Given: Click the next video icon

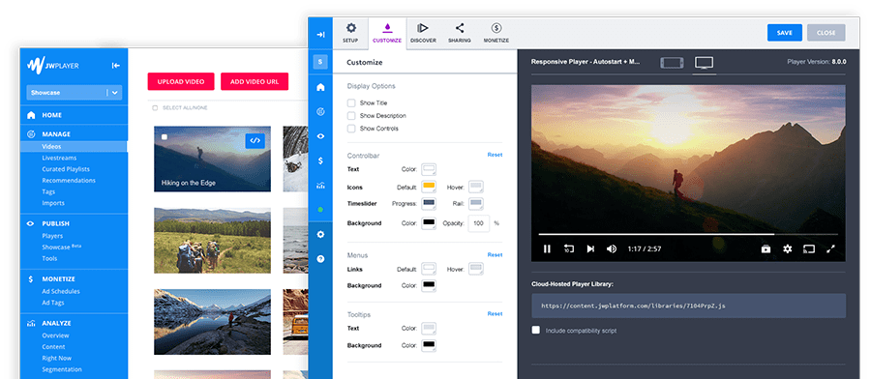Looking at the screenshot, I should [x=590, y=248].
